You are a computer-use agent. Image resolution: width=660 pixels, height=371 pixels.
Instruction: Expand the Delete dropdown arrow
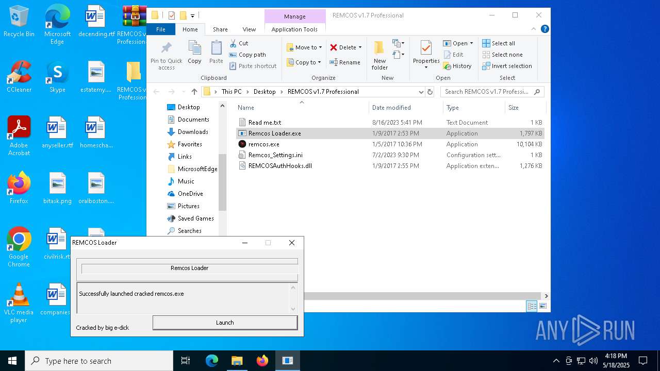point(360,47)
